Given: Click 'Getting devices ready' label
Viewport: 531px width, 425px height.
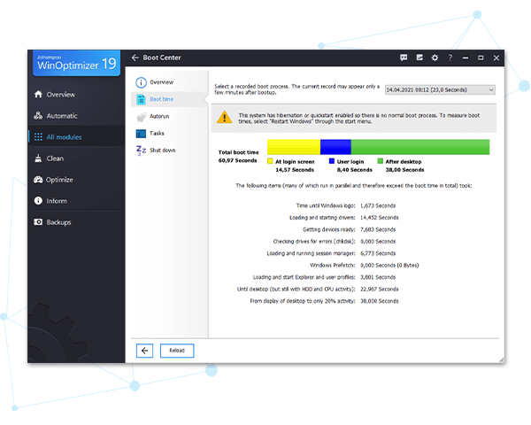Looking at the screenshot, I should [329, 230].
